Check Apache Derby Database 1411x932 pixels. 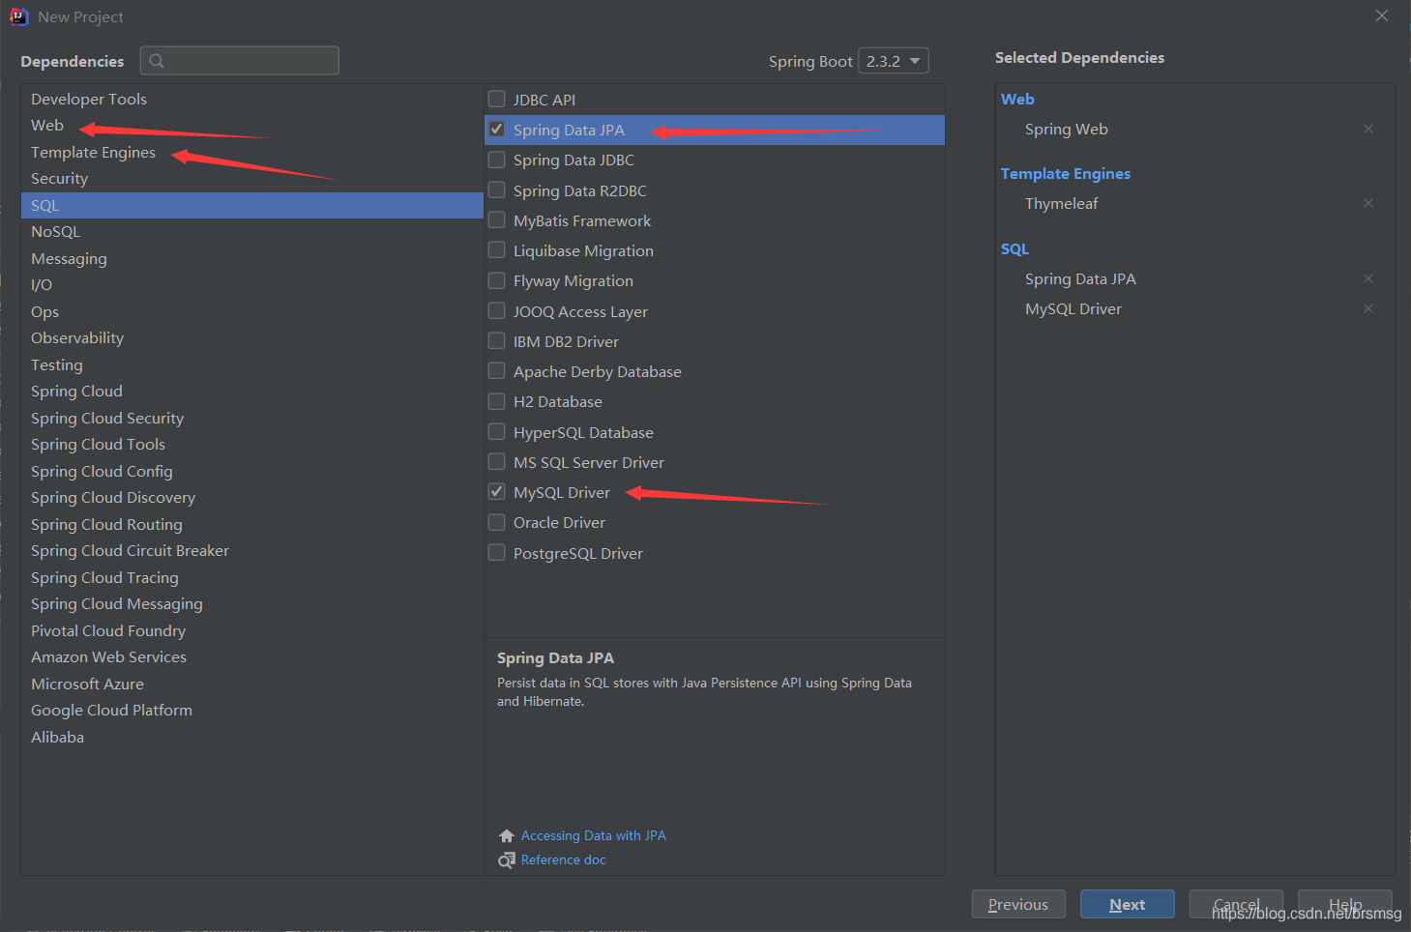[x=497, y=370]
